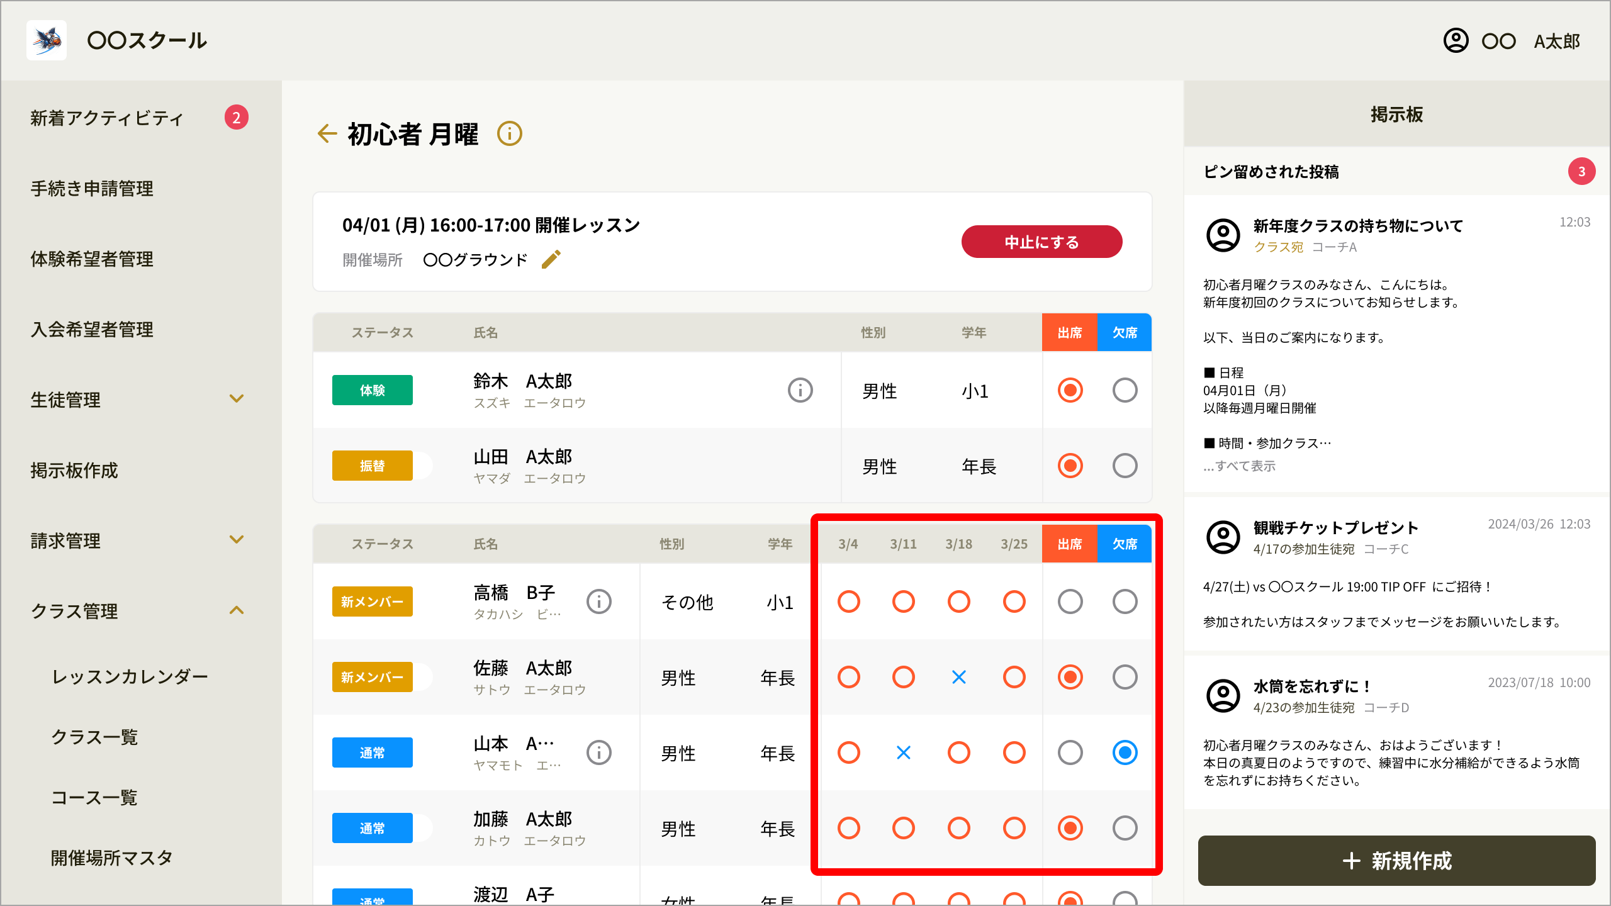Open info icon for 高橋 B子
The image size is (1611, 906).
pyautogui.click(x=599, y=601)
